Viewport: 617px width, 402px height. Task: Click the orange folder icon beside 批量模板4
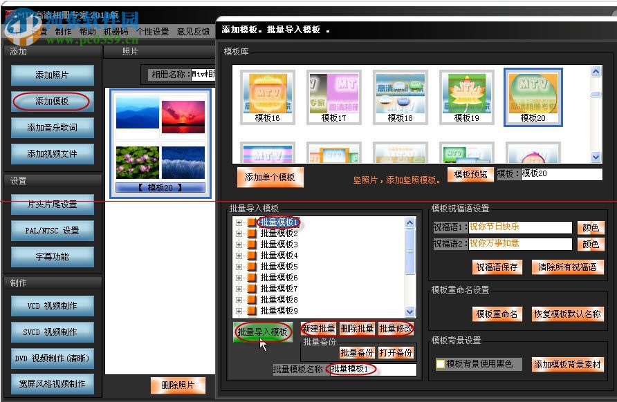coord(252,256)
